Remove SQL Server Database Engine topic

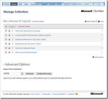[x=9, y=48]
